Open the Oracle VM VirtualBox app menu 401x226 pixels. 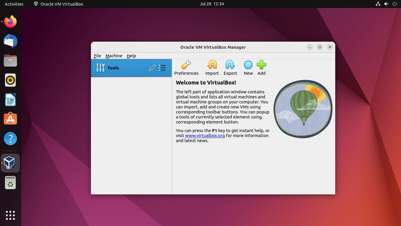[58, 4]
